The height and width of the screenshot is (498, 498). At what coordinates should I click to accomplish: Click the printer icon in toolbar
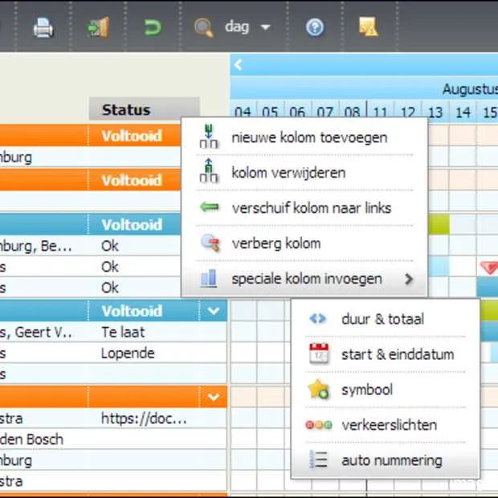pos(43,28)
